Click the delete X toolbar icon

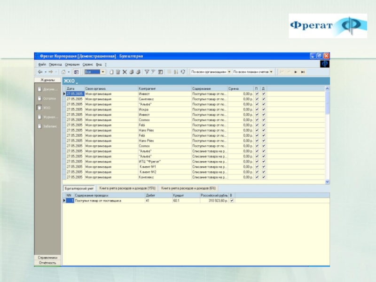point(125,72)
